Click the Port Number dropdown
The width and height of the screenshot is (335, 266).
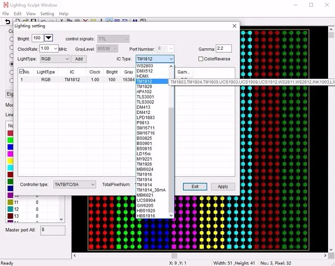(x=166, y=49)
